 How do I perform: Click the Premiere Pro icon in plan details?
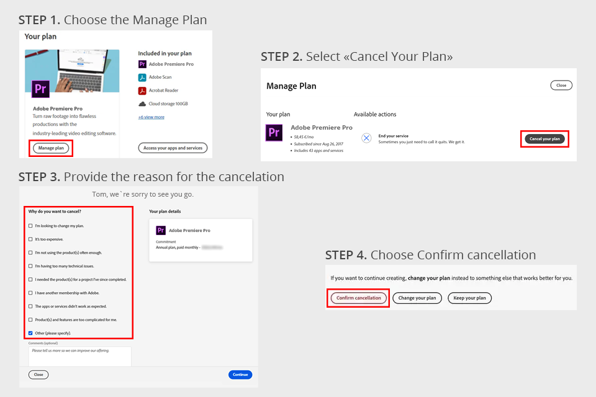(161, 230)
